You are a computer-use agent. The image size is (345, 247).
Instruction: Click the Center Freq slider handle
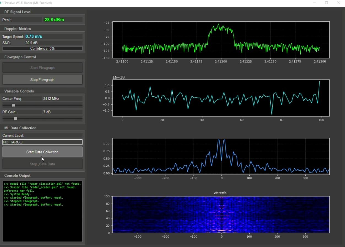tap(13, 105)
